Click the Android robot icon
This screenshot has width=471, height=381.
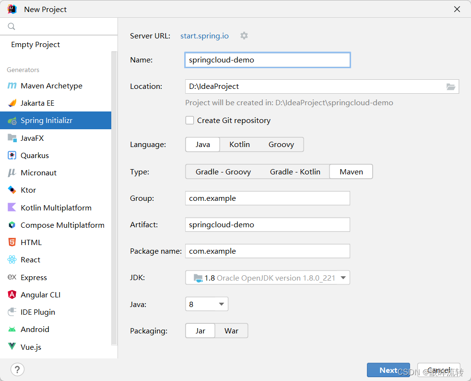(x=12, y=329)
